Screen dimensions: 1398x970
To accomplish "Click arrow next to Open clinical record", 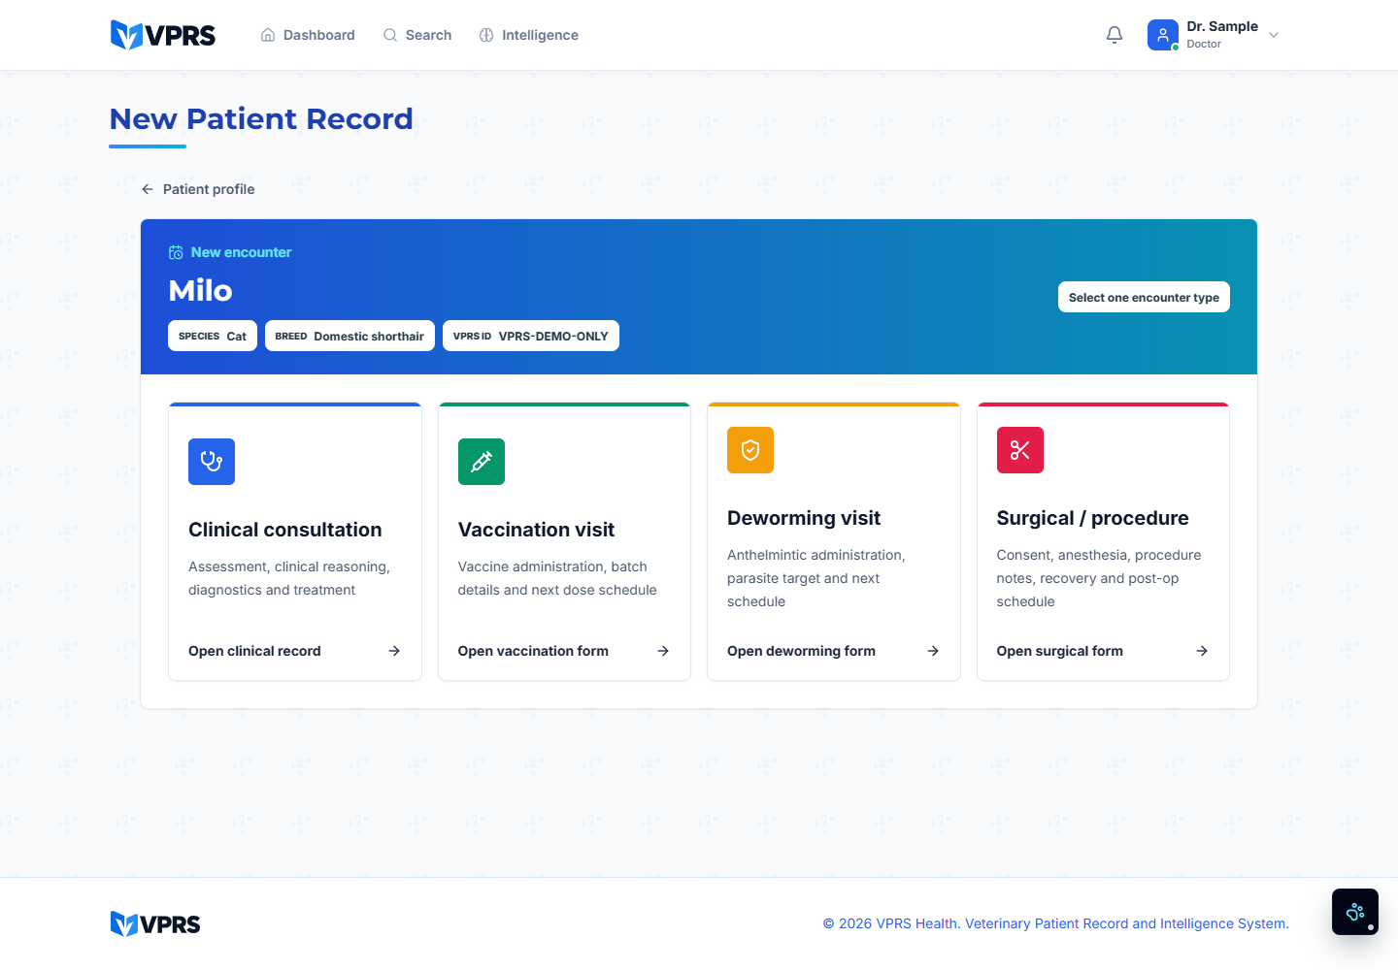I will click(394, 651).
